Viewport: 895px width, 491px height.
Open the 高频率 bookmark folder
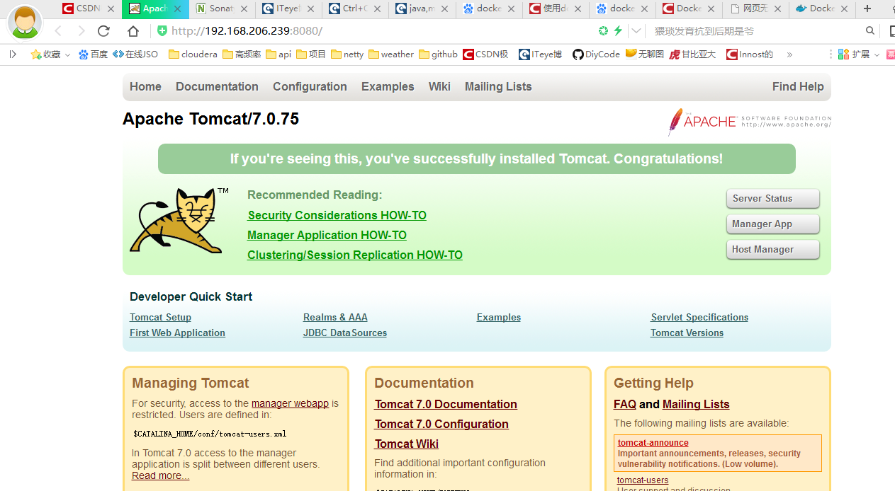tap(242, 54)
